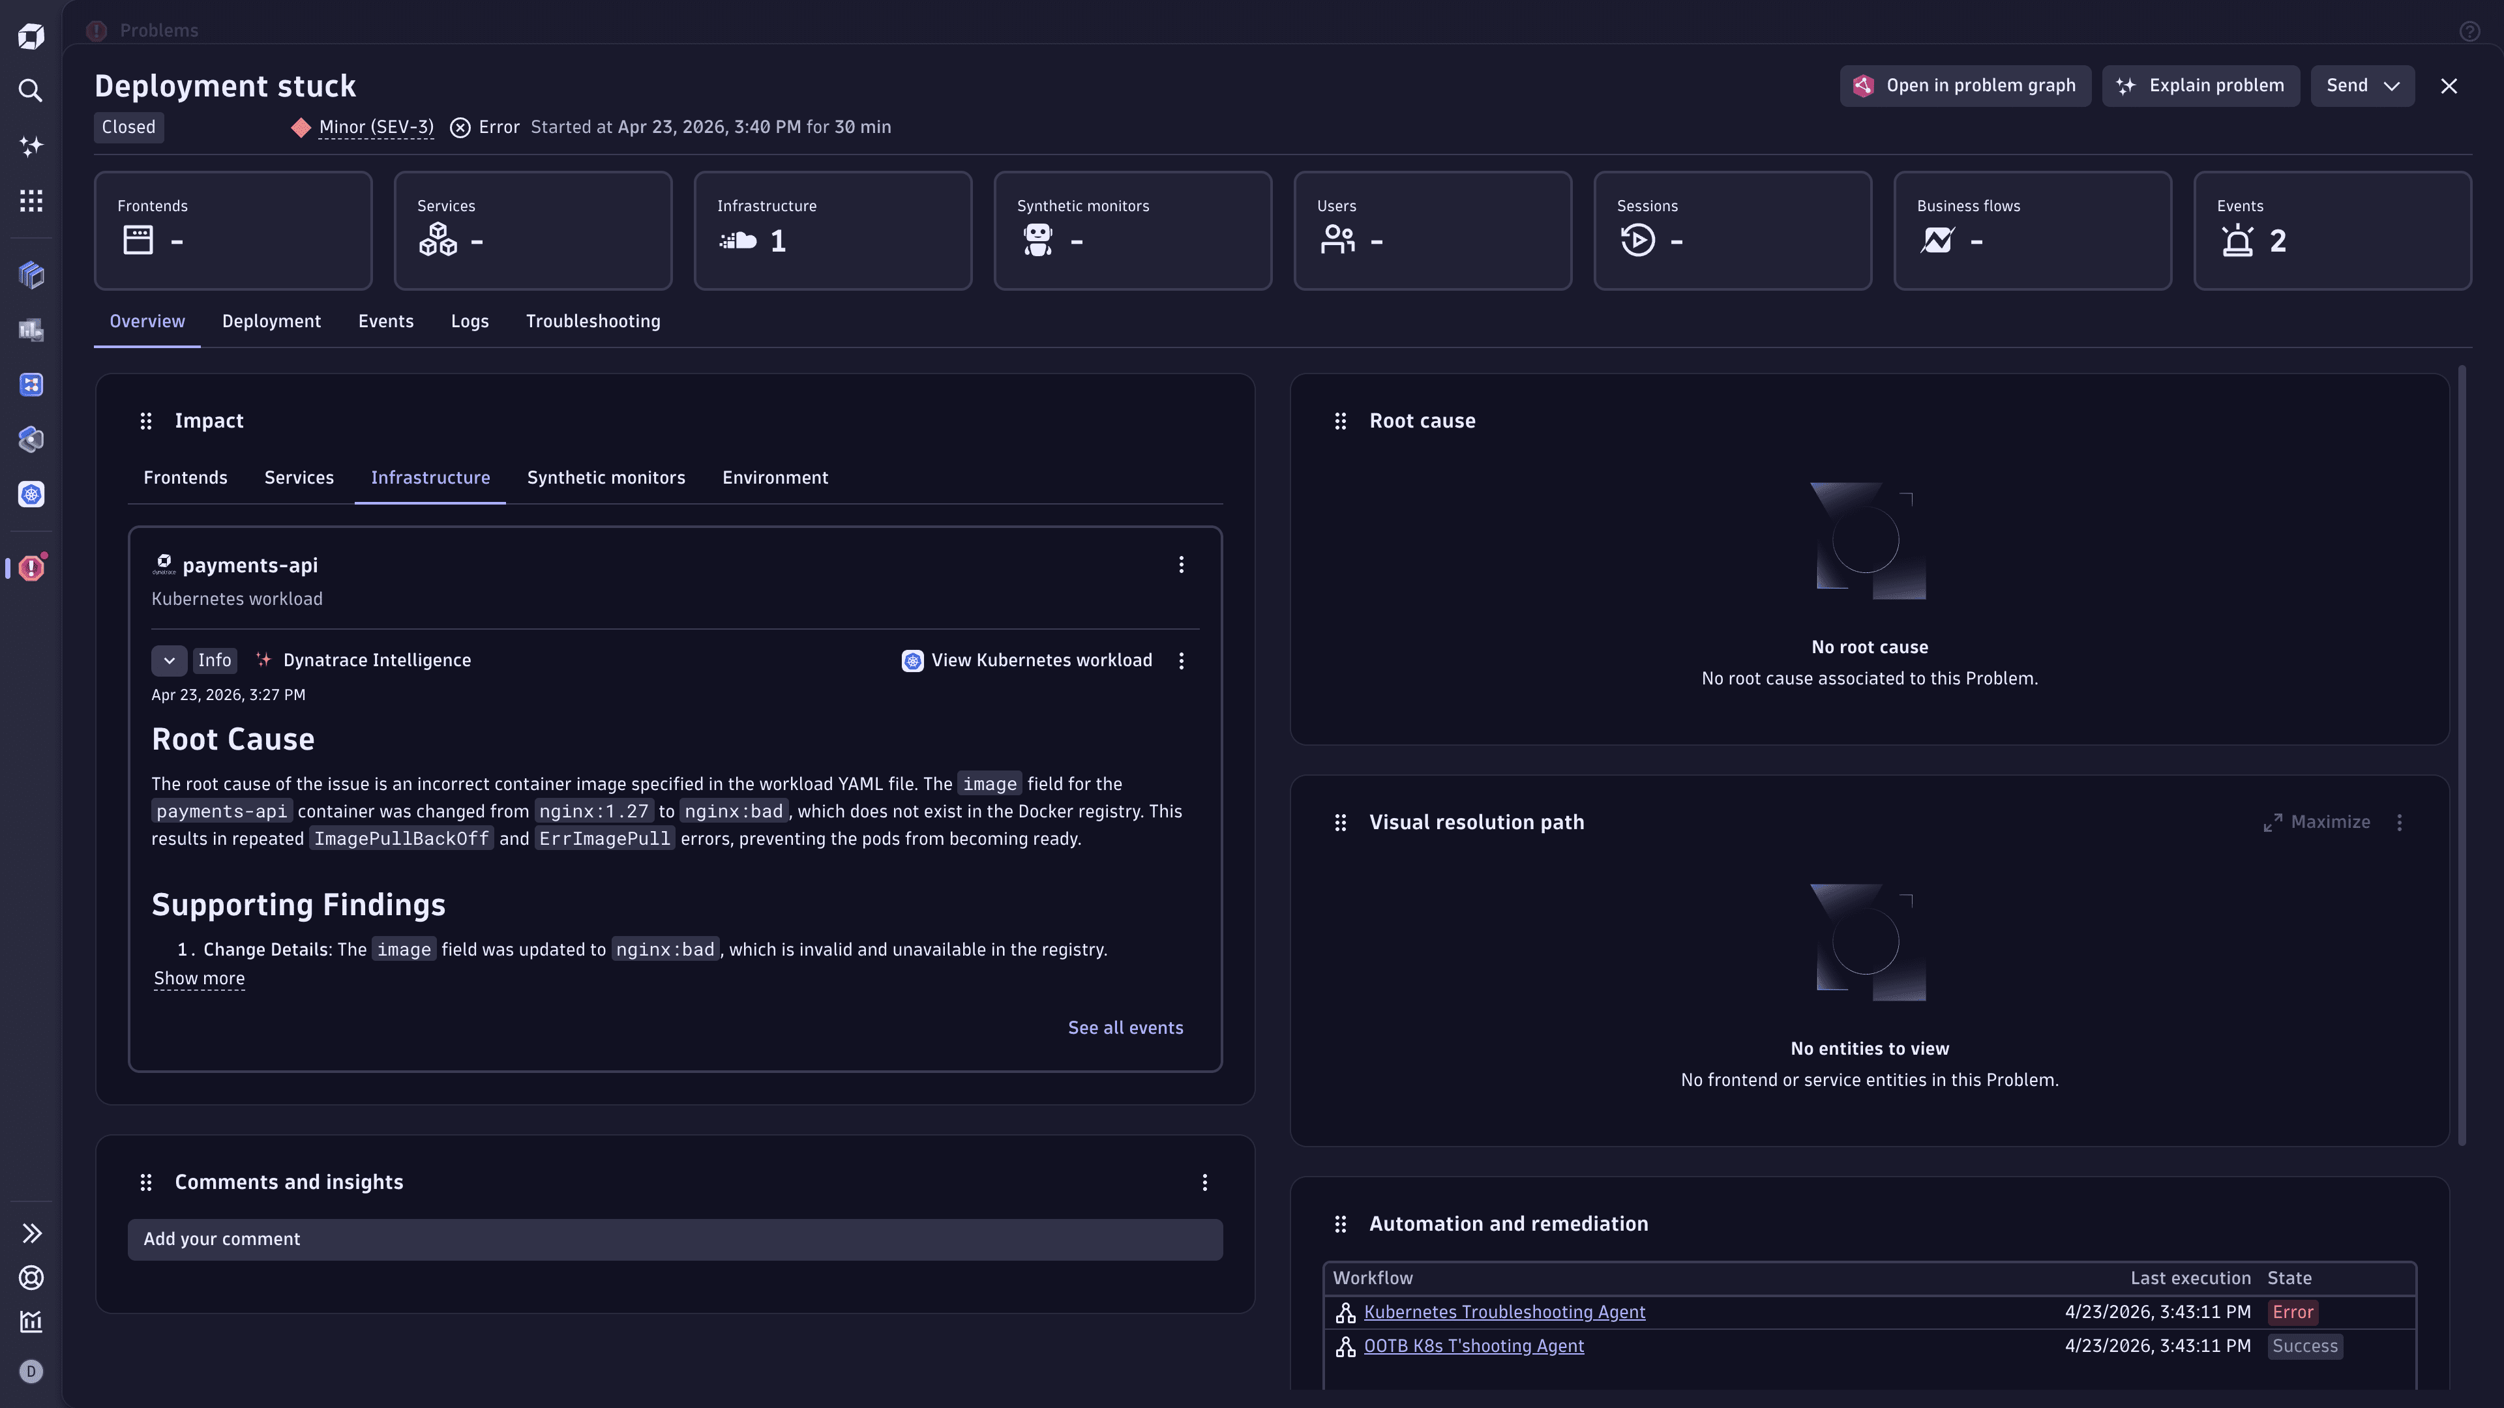This screenshot has height=1408, width=2504.
Task: Open the Dynatrace logo home icon
Action: coord(31,37)
